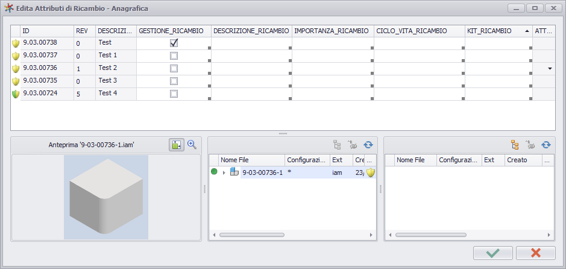Click the 3D cube preview thumbnail
Screen dimensions: 566x269
[x=106, y=197]
